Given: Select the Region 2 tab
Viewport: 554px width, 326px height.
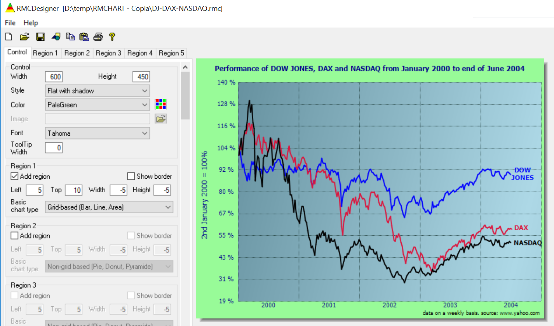Looking at the screenshot, I should pyautogui.click(x=77, y=53).
